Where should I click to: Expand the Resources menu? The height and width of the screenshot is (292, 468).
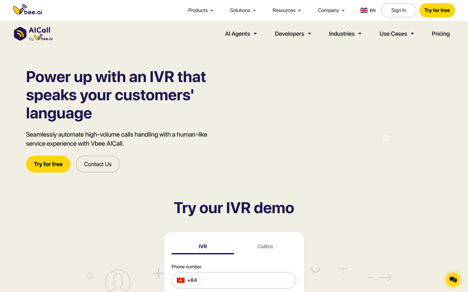[287, 10]
